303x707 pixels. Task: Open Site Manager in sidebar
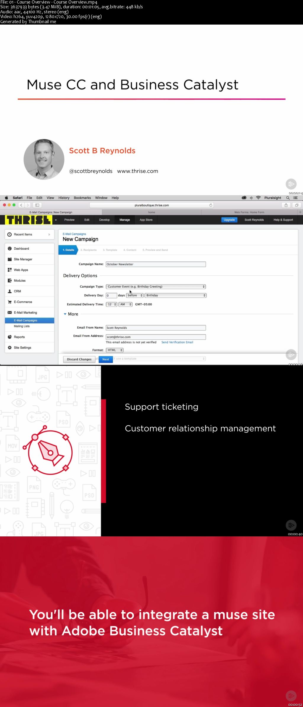pos(30,259)
